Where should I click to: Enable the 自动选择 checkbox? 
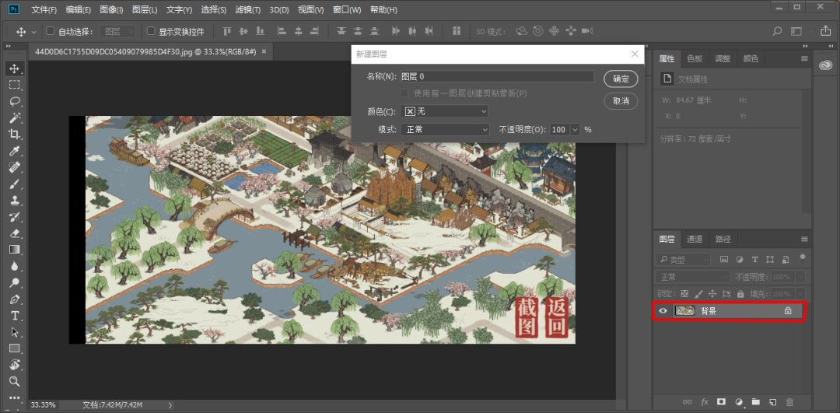pos(51,31)
